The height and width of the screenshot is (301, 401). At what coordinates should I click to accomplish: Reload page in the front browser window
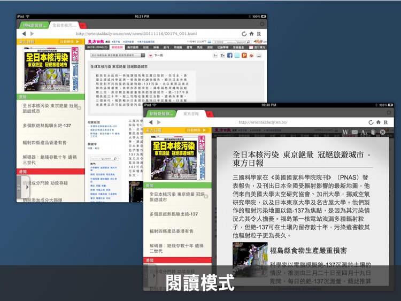click(371, 122)
